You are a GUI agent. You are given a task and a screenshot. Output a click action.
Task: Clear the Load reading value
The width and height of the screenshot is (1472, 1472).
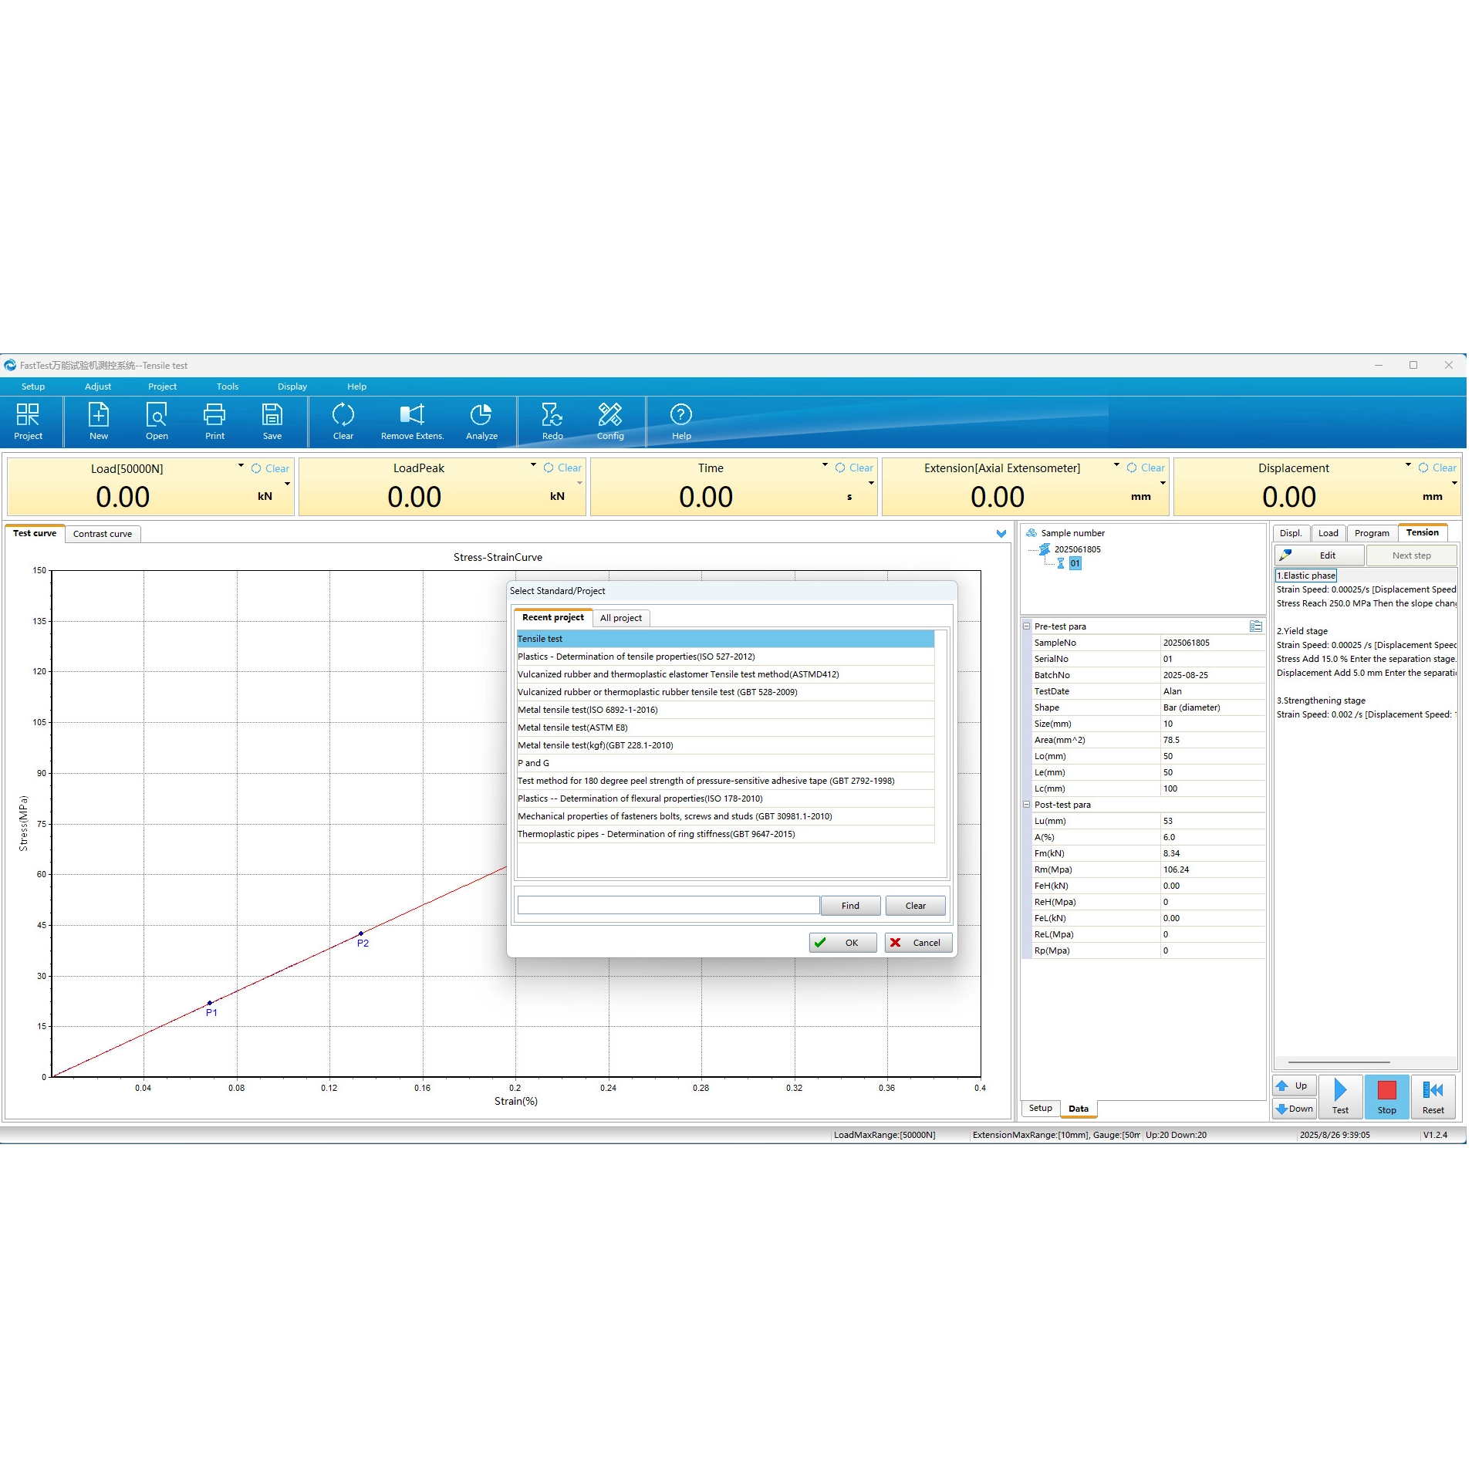271,468
